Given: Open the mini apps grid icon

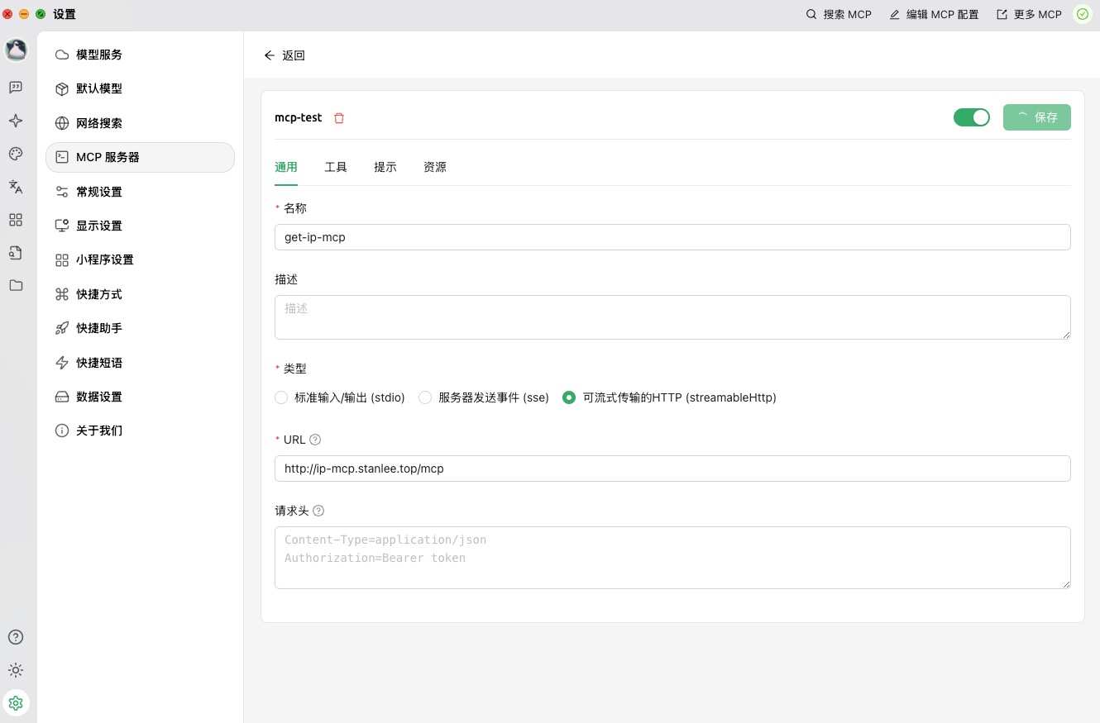Looking at the screenshot, I should tap(16, 220).
